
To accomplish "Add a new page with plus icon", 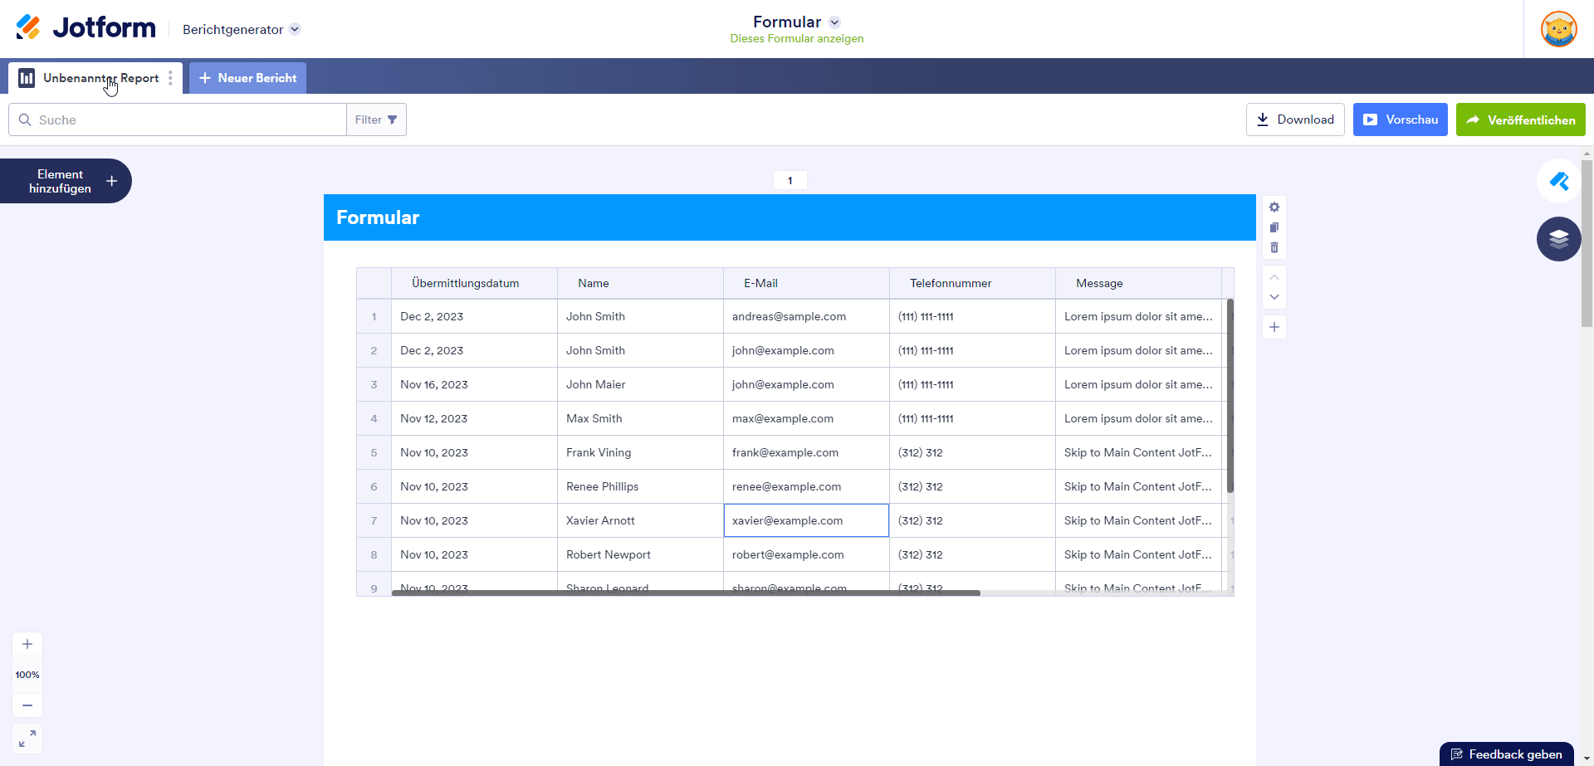I will click(x=1274, y=327).
